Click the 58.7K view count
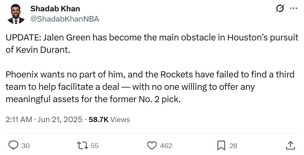Image resolution: width=304 pixels, height=155 pixels. [99, 120]
